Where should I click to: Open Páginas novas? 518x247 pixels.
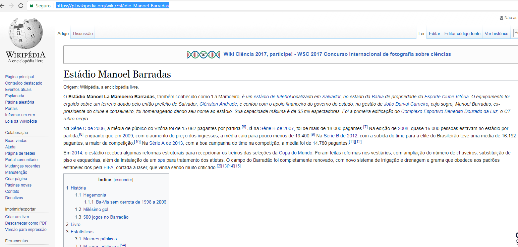[x=18, y=185]
